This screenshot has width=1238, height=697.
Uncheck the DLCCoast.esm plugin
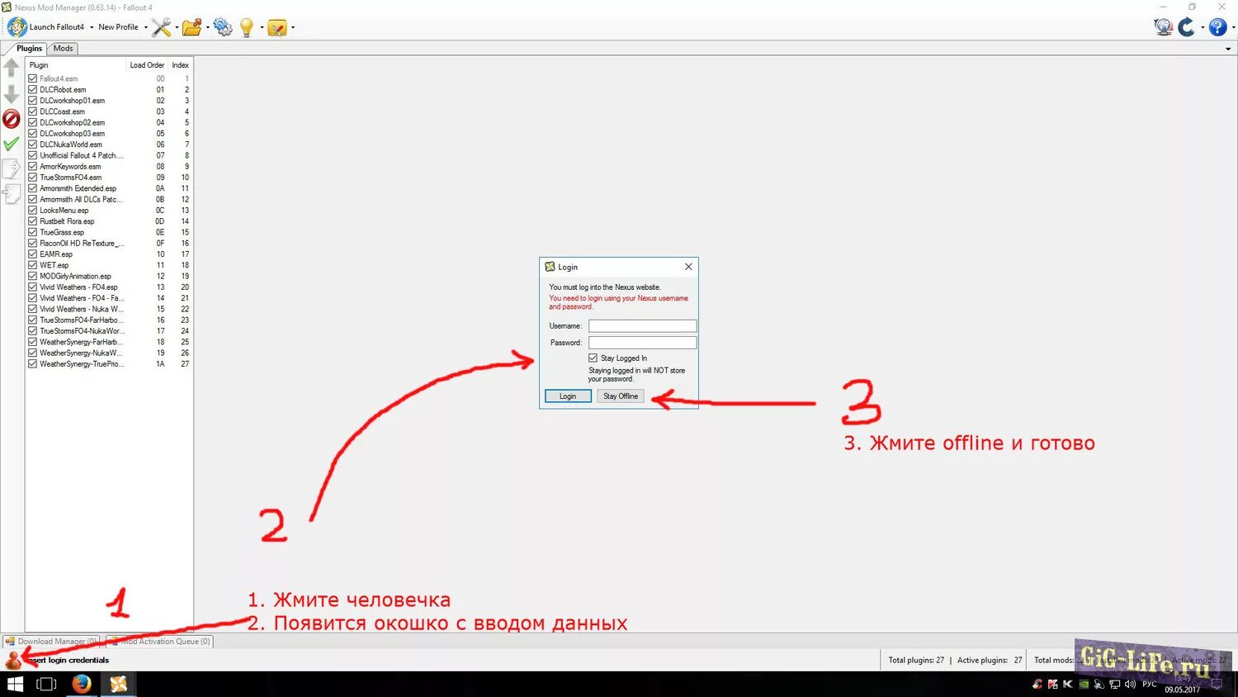[33, 111]
